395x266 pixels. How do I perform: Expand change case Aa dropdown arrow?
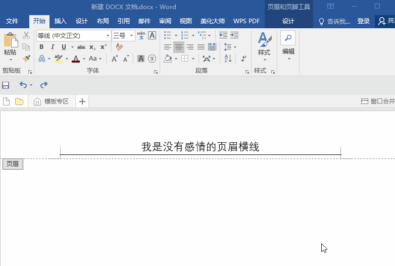(100, 59)
